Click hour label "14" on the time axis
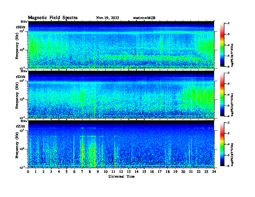The image size is (255, 197). [x=137, y=172]
